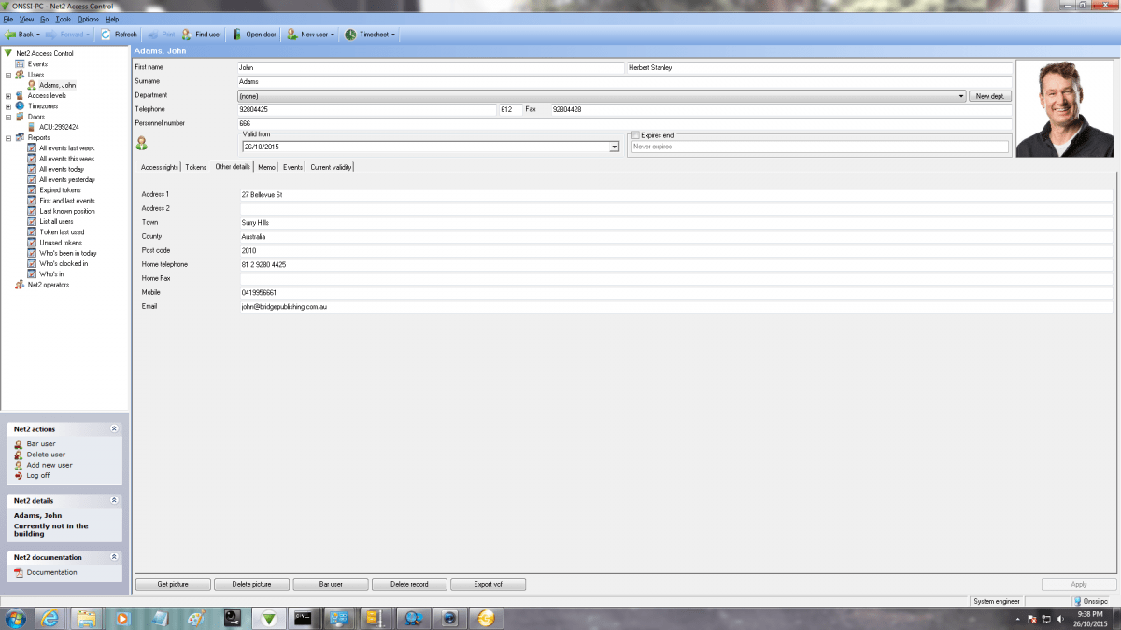This screenshot has height=630, width=1121.
Task: Open the Valid from date dropdown
Action: [614, 147]
